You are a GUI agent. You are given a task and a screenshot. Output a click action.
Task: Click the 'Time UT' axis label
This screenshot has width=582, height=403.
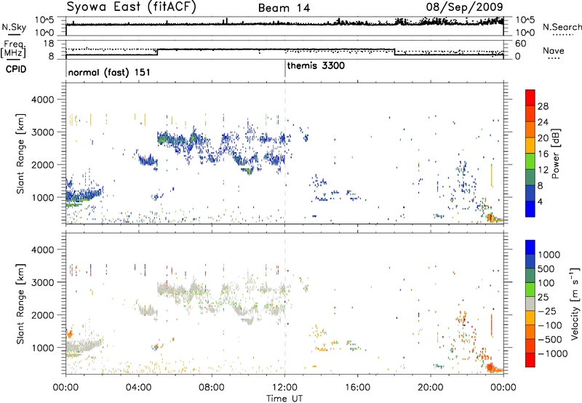[284, 399]
